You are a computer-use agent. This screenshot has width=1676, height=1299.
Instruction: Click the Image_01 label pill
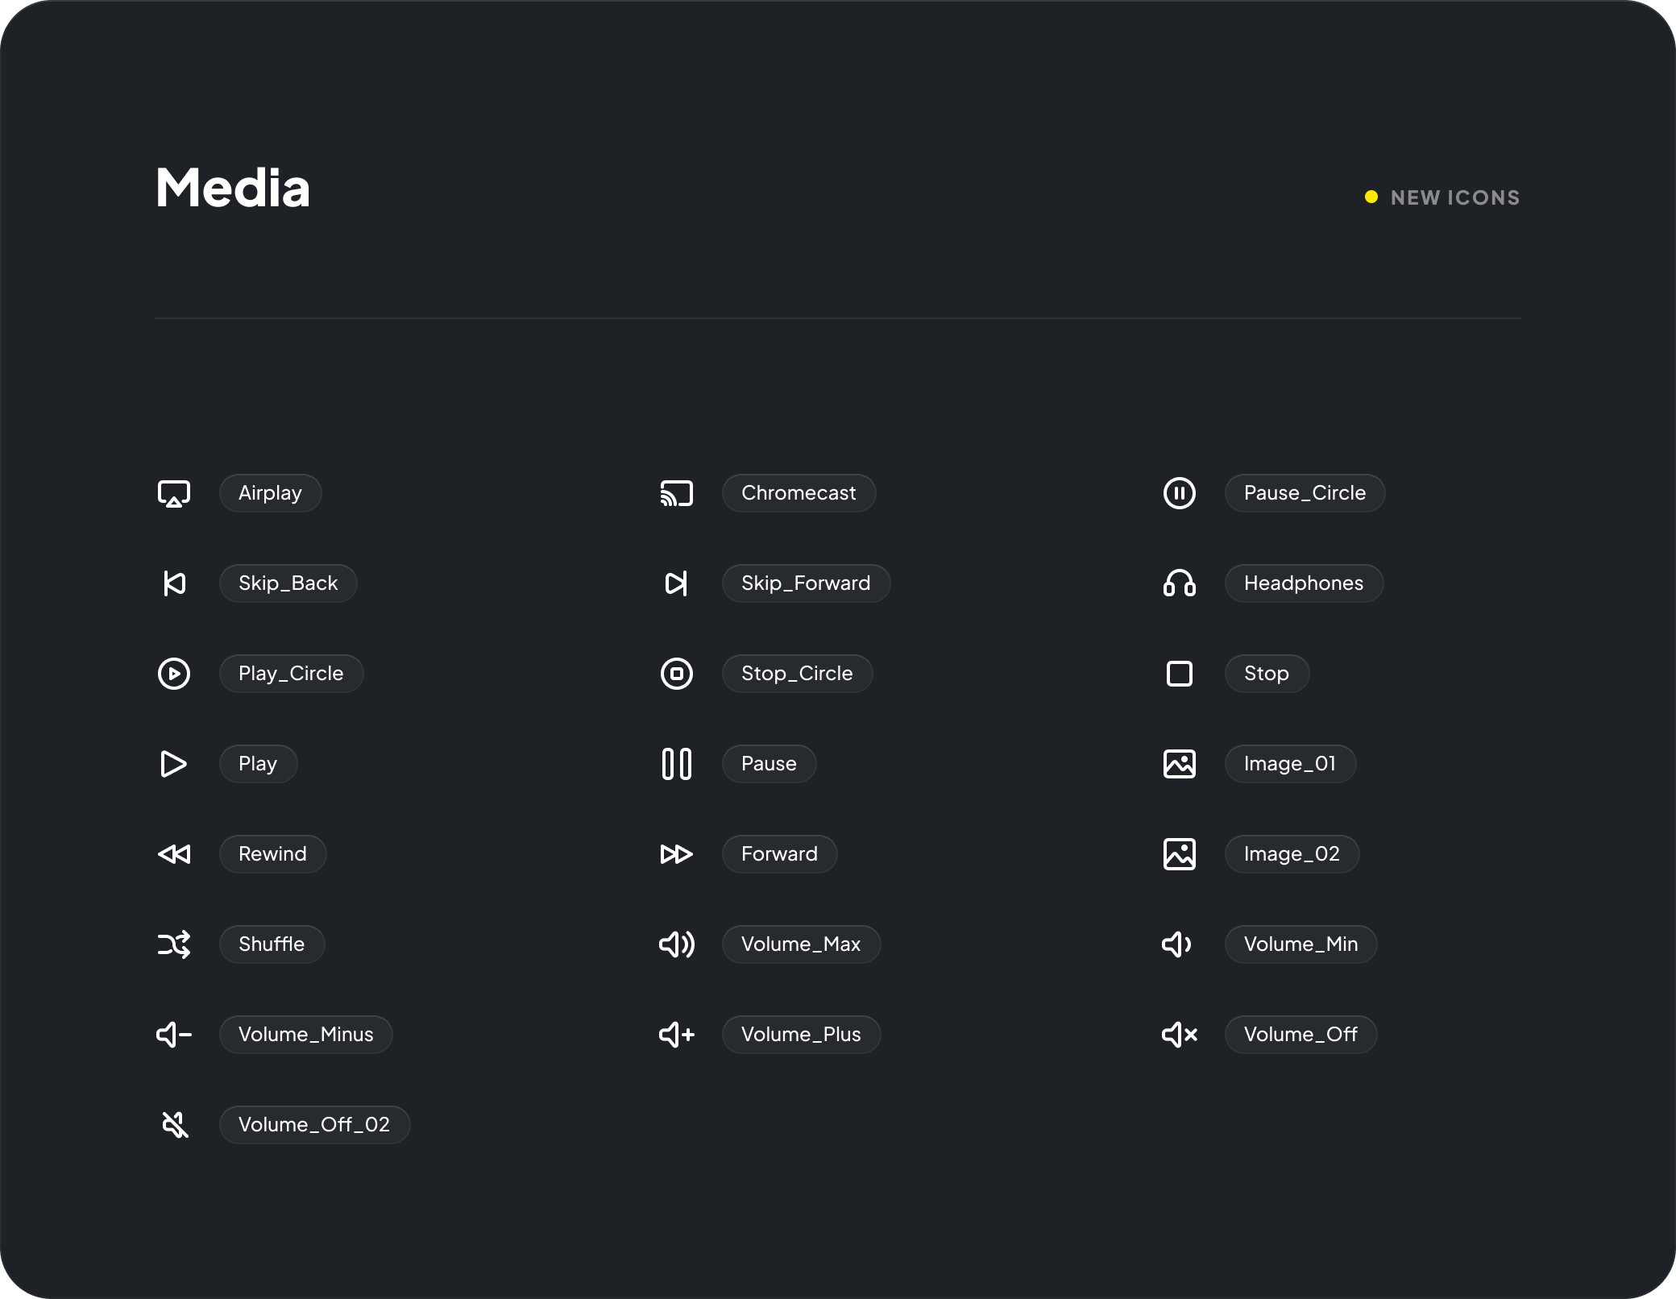tap(1290, 764)
